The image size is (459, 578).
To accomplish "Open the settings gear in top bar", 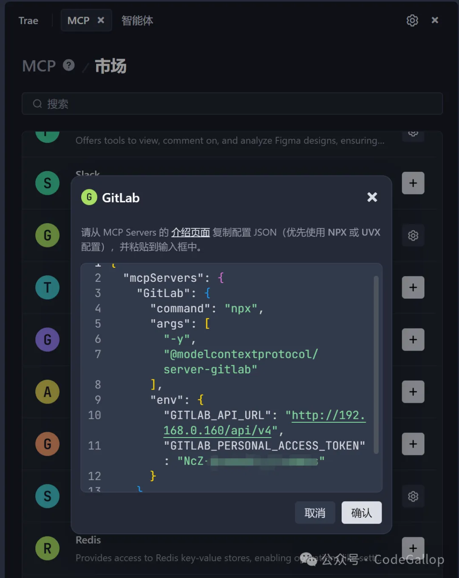I will (x=412, y=20).
